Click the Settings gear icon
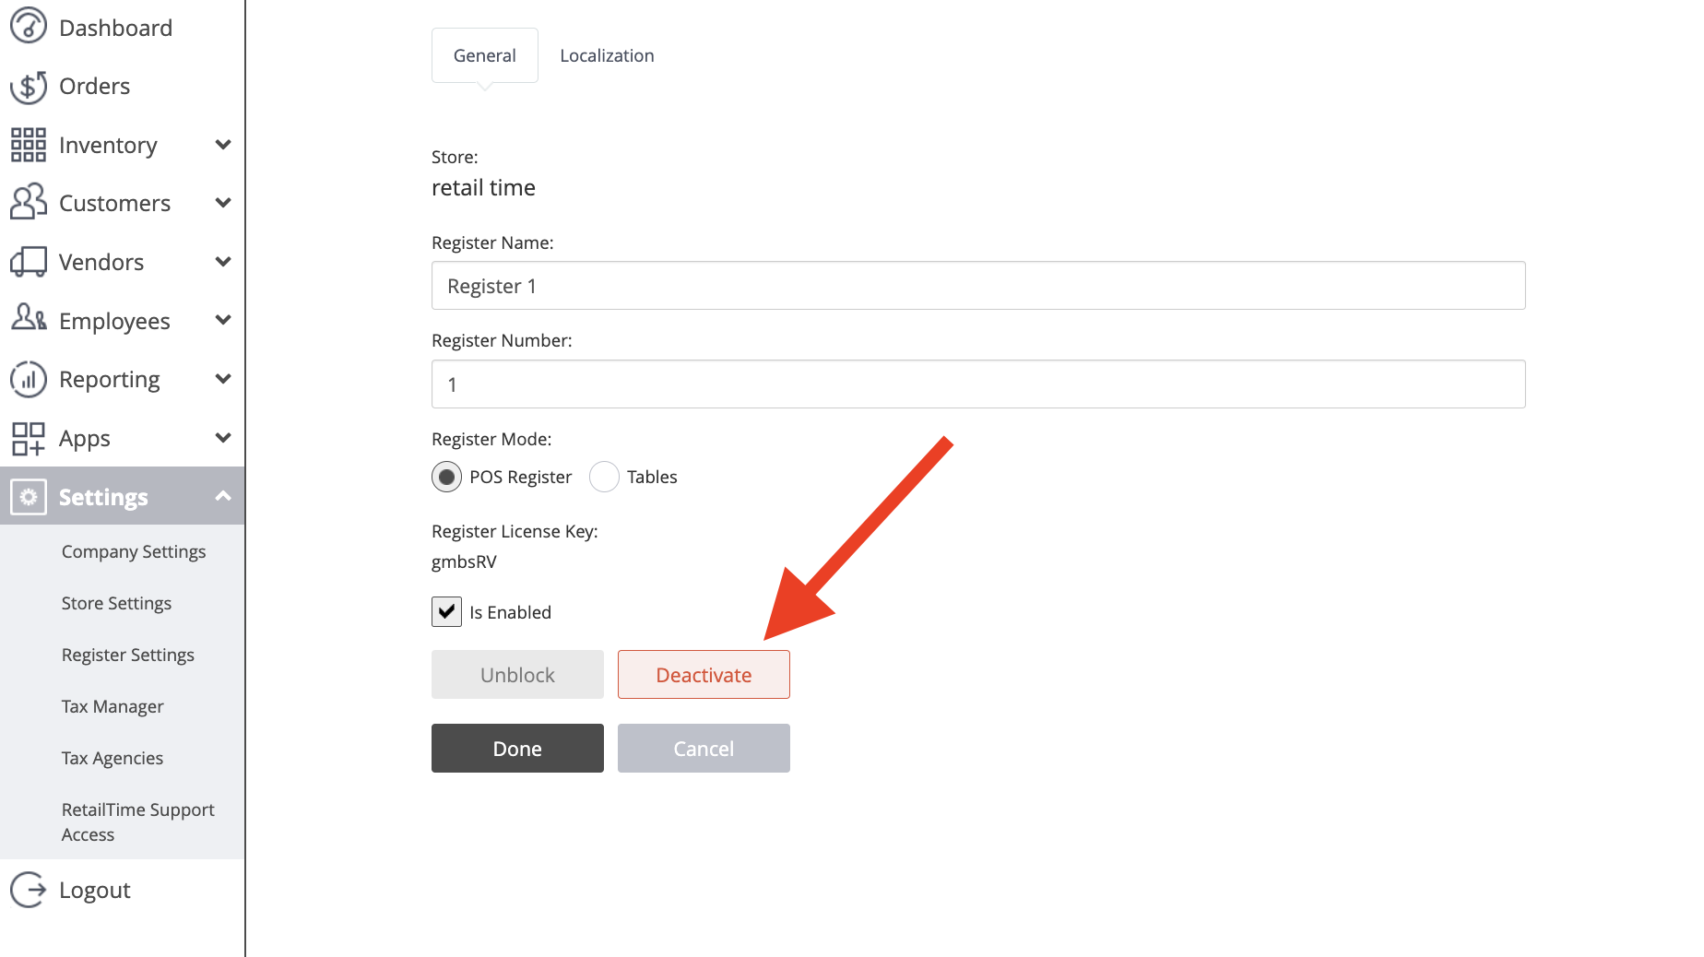 (29, 497)
